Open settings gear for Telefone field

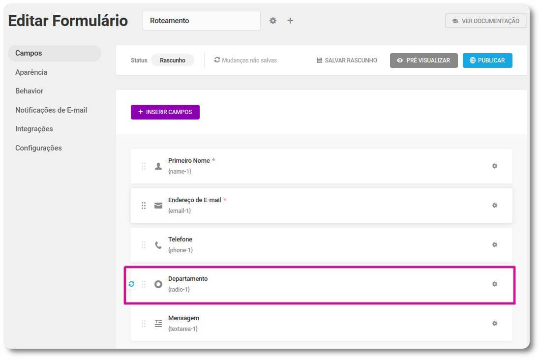[x=494, y=245]
